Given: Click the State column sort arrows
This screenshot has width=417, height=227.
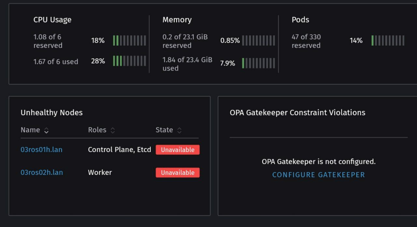Looking at the screenshot, I should point(179,130).
